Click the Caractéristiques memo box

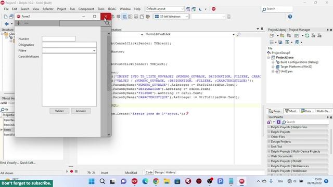tap(69, 80)
